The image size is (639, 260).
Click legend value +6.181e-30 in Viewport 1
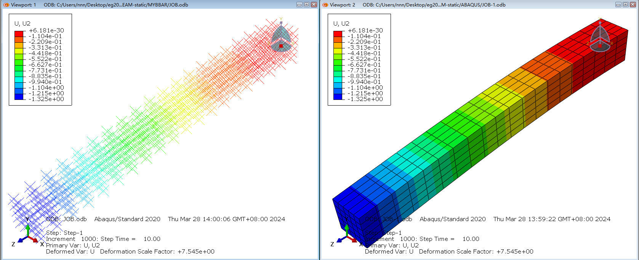coord(46,30)
